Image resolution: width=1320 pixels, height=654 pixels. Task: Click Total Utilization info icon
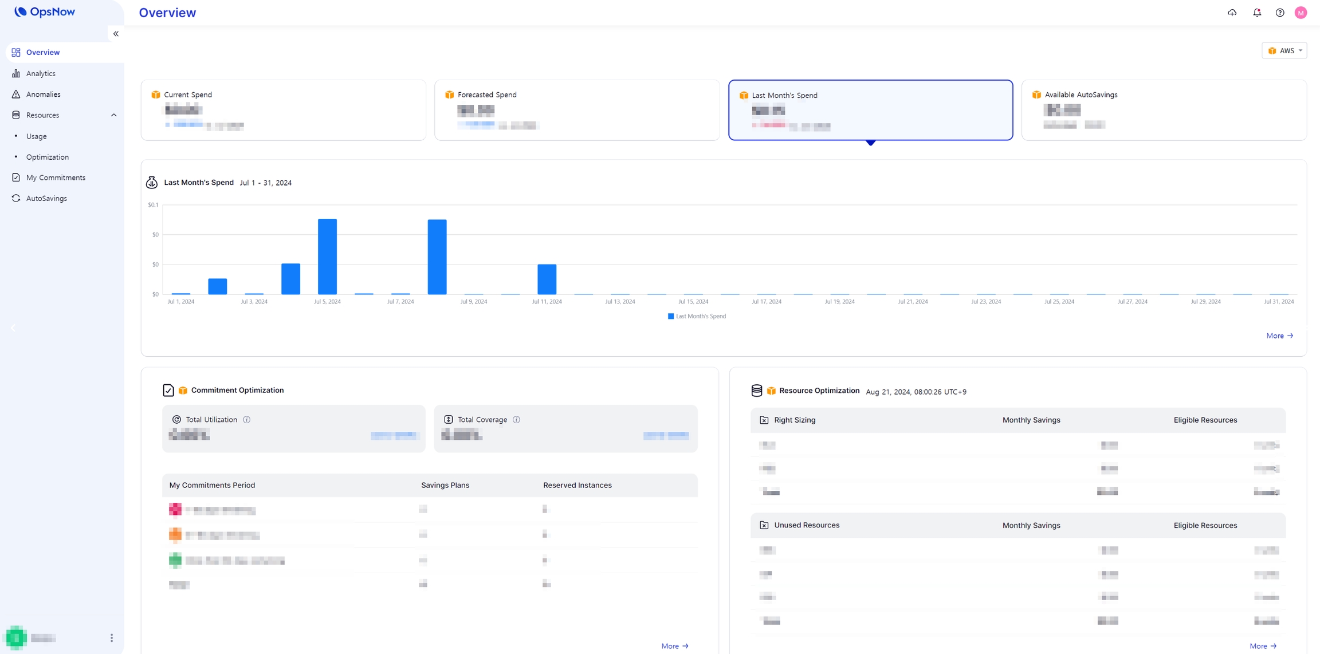point(247,420)
